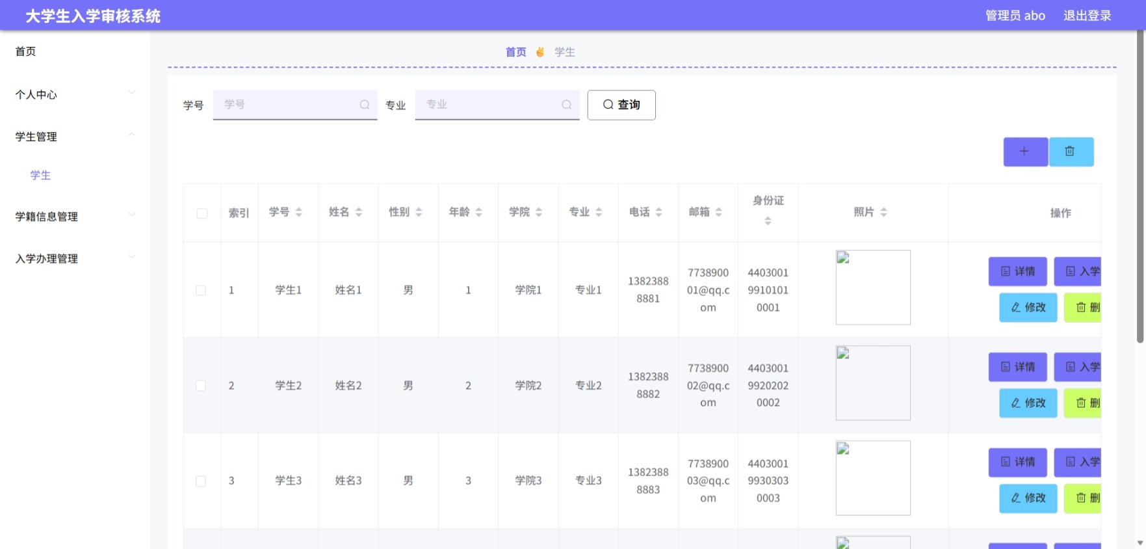Screen dimensions: 1146x549
Task: Delete the 学生2 row
Action: point(1083,403)
